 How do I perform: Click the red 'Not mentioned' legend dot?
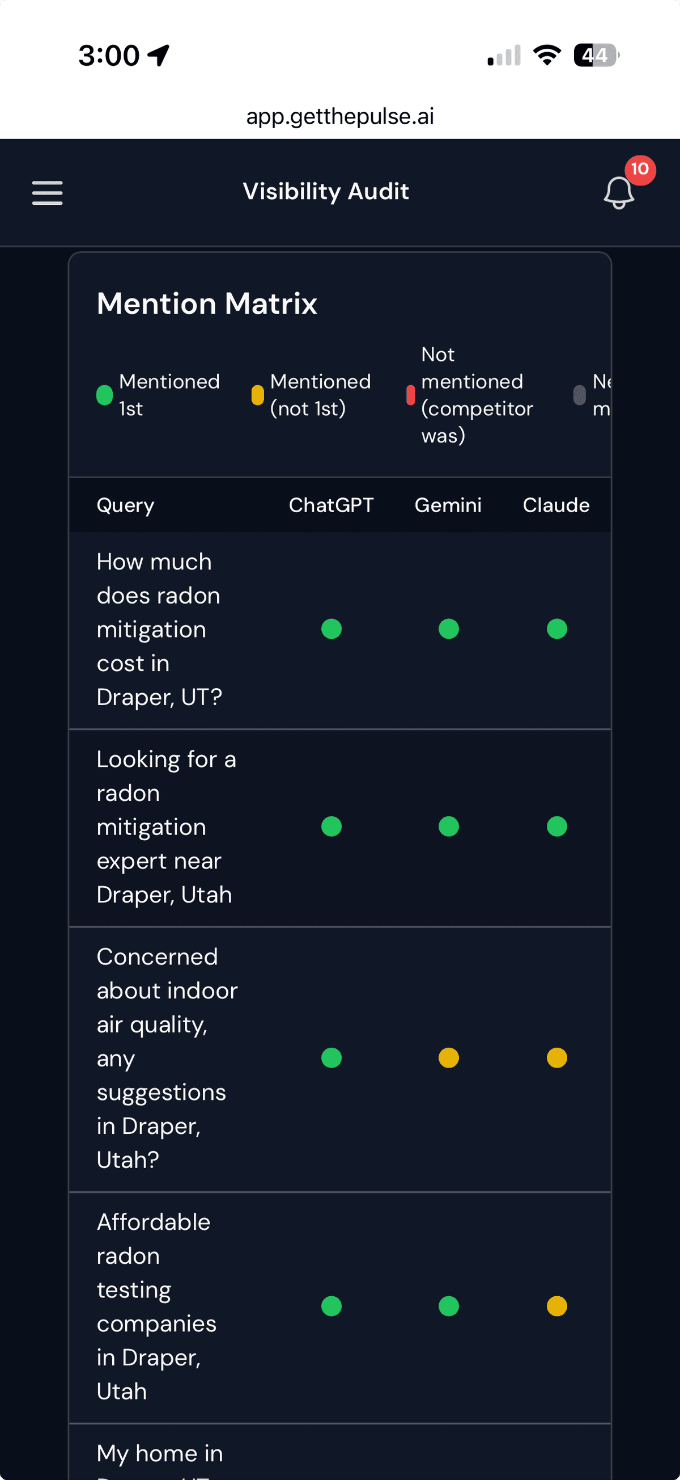click(x=410, y=395)
